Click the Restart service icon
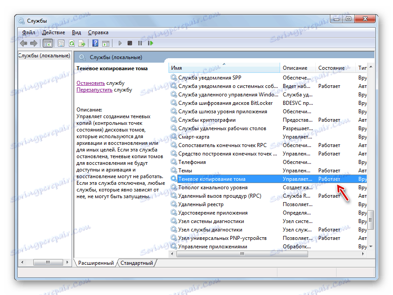 coord(150,44)
